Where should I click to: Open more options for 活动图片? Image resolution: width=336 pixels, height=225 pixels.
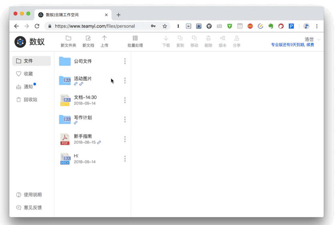tap(125, 80)
